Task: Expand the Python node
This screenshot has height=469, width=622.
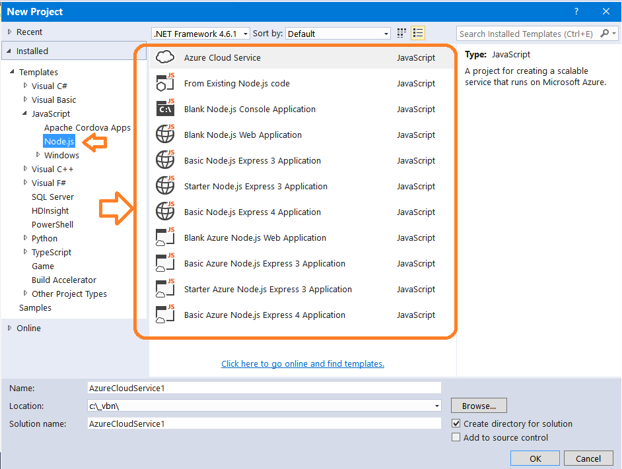Action: (25, 238)
